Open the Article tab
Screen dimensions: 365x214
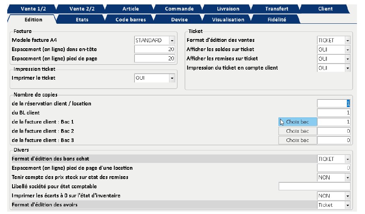(130, 9)
